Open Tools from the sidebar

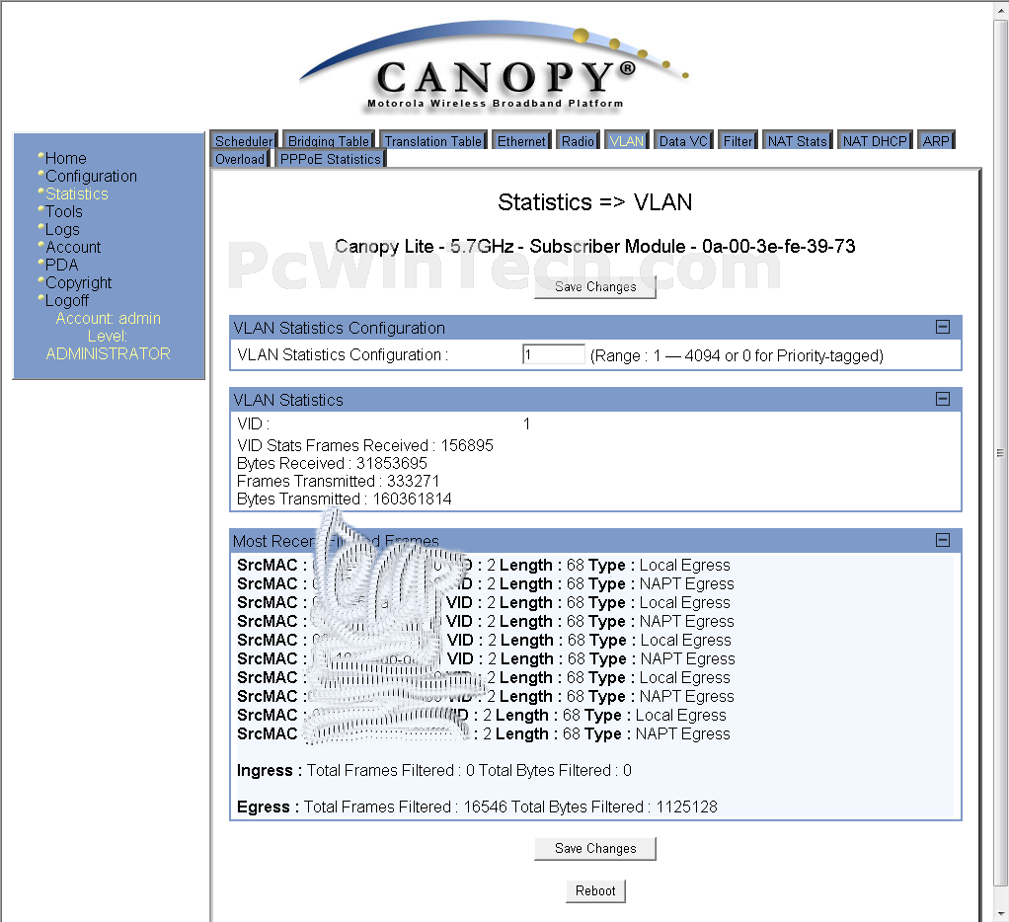pyautogui.click(x=64, y=211)
